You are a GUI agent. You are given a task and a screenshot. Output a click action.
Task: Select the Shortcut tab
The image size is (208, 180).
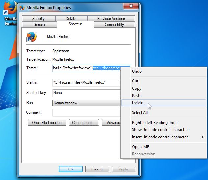[x=75, y=24]
